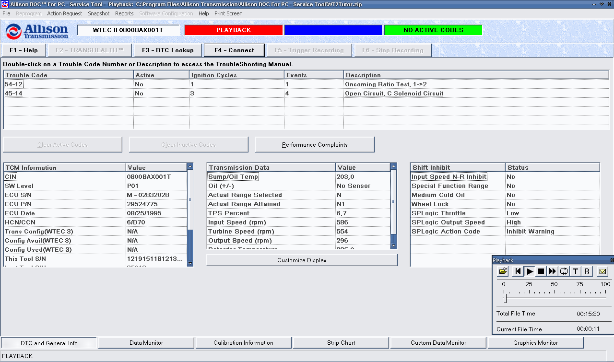The width and height of the screenshot is (614, 362).
Task: Switch to the Graphics Monitor tab
Action: pyautogui.click(x=535, y=343)
